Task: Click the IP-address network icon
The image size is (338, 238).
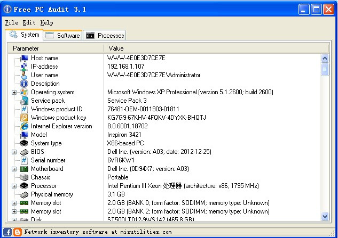Action: [x=24, y=67]
